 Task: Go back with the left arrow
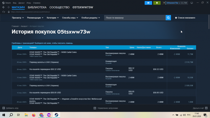pyautogui.click(x=4, y=7)
